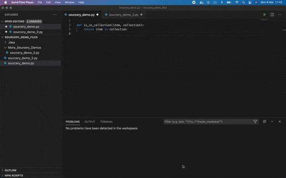Expand the OUTLINE section
Screen dimensions: 286x178
tap(10, 170)
